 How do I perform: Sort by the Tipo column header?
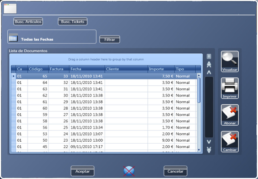[185, 69]
